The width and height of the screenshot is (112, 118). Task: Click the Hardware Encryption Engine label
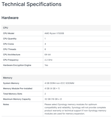pyautogui.click(x=17, y=65)
